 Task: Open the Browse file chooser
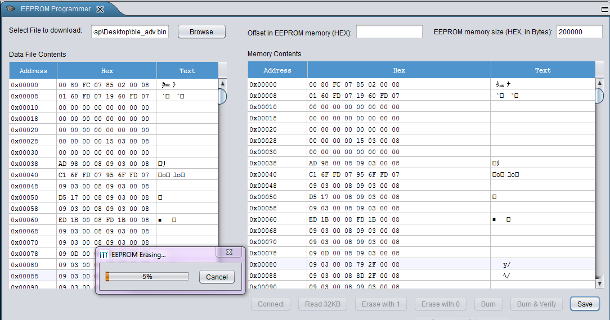201,32
